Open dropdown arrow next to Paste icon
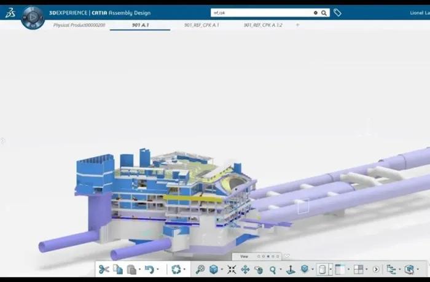Image resolution: width=430 pixels, height=282 pixels. [140, 270]
